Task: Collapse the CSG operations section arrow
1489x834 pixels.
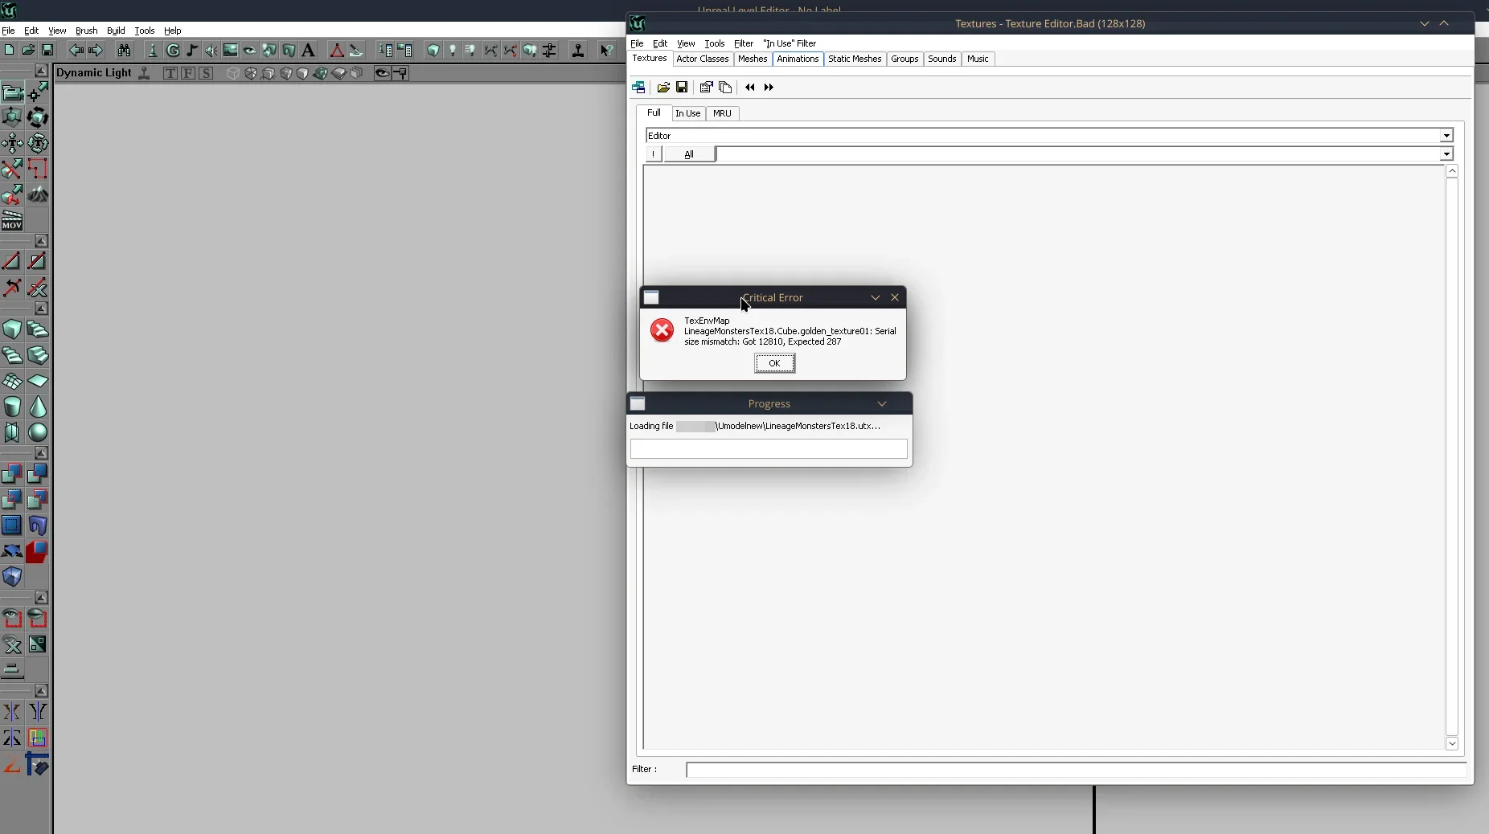Action: pyautogui.click(x=41, y=453)
